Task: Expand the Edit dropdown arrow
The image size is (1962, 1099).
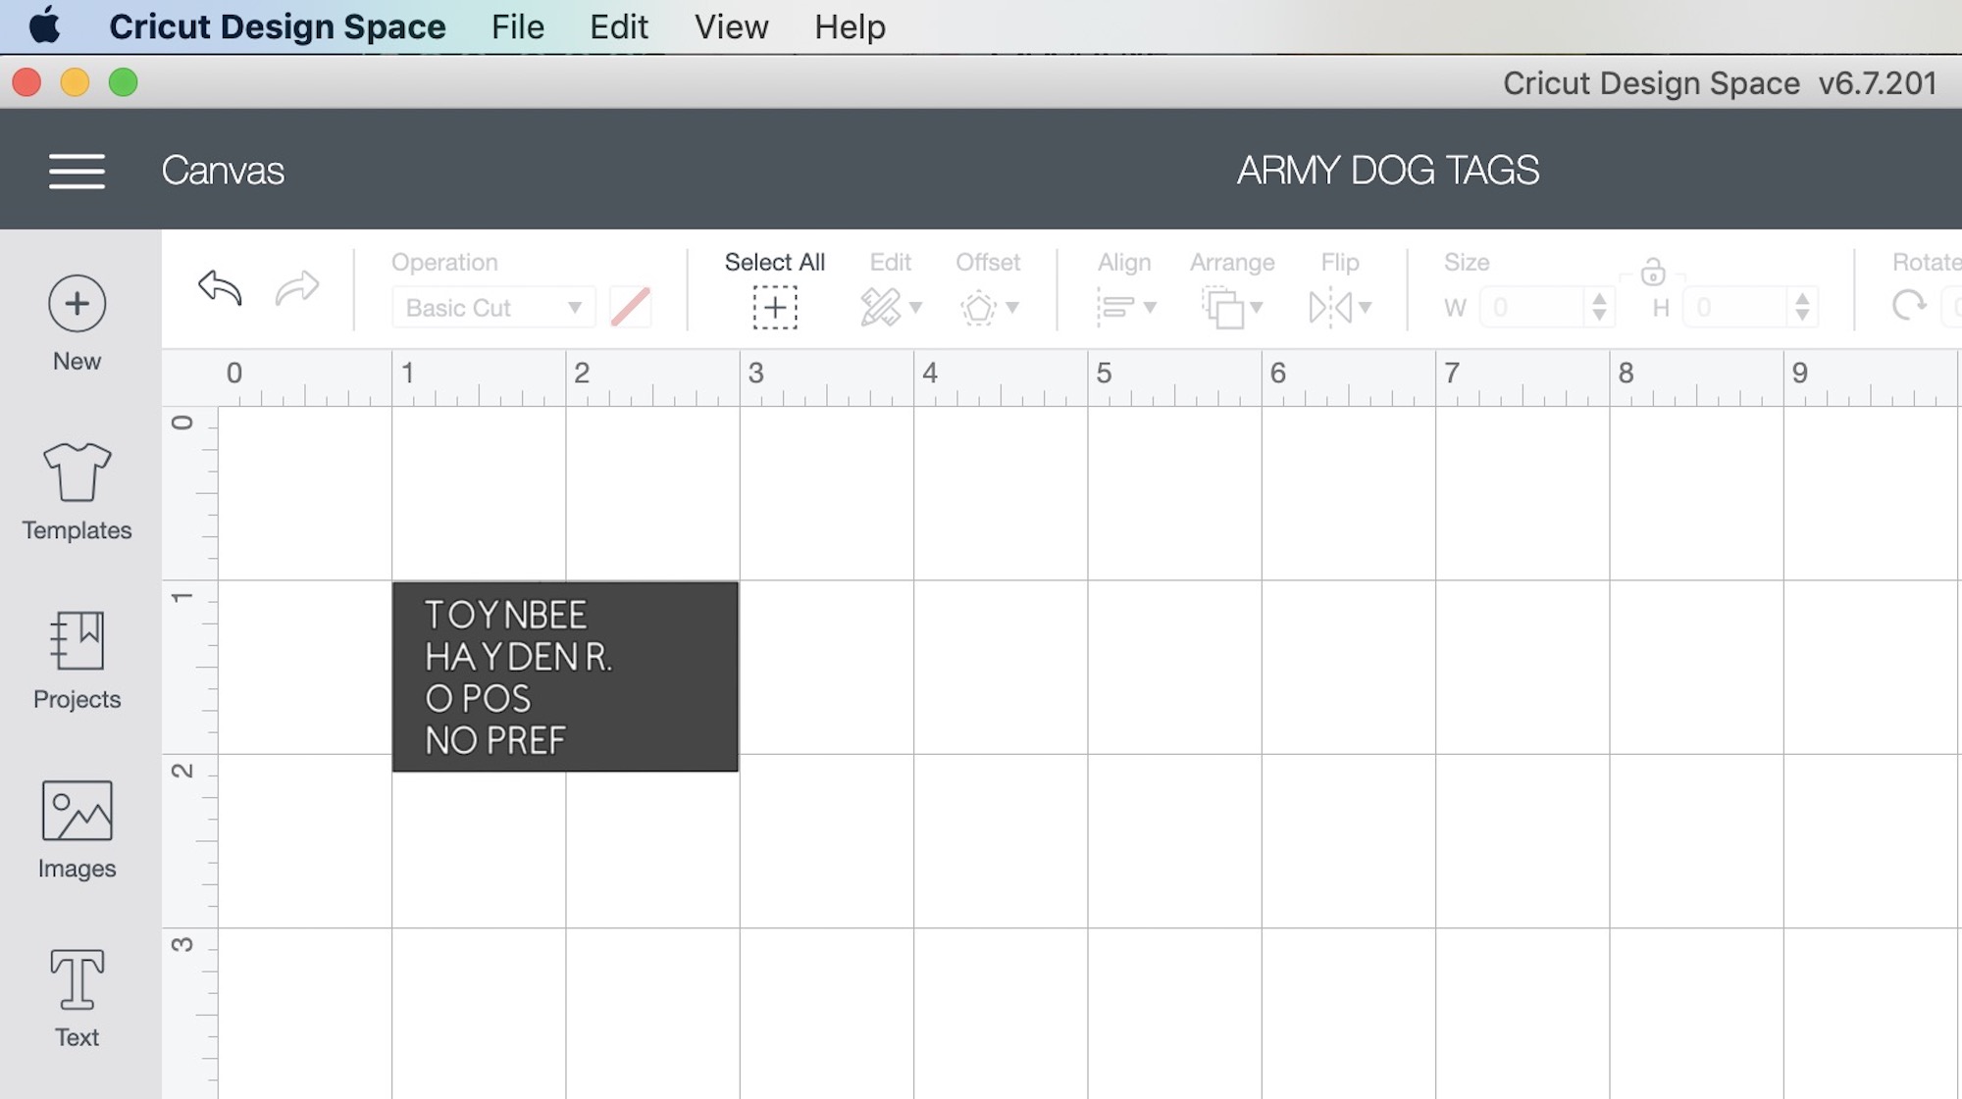Action: [x=915, y=308]
